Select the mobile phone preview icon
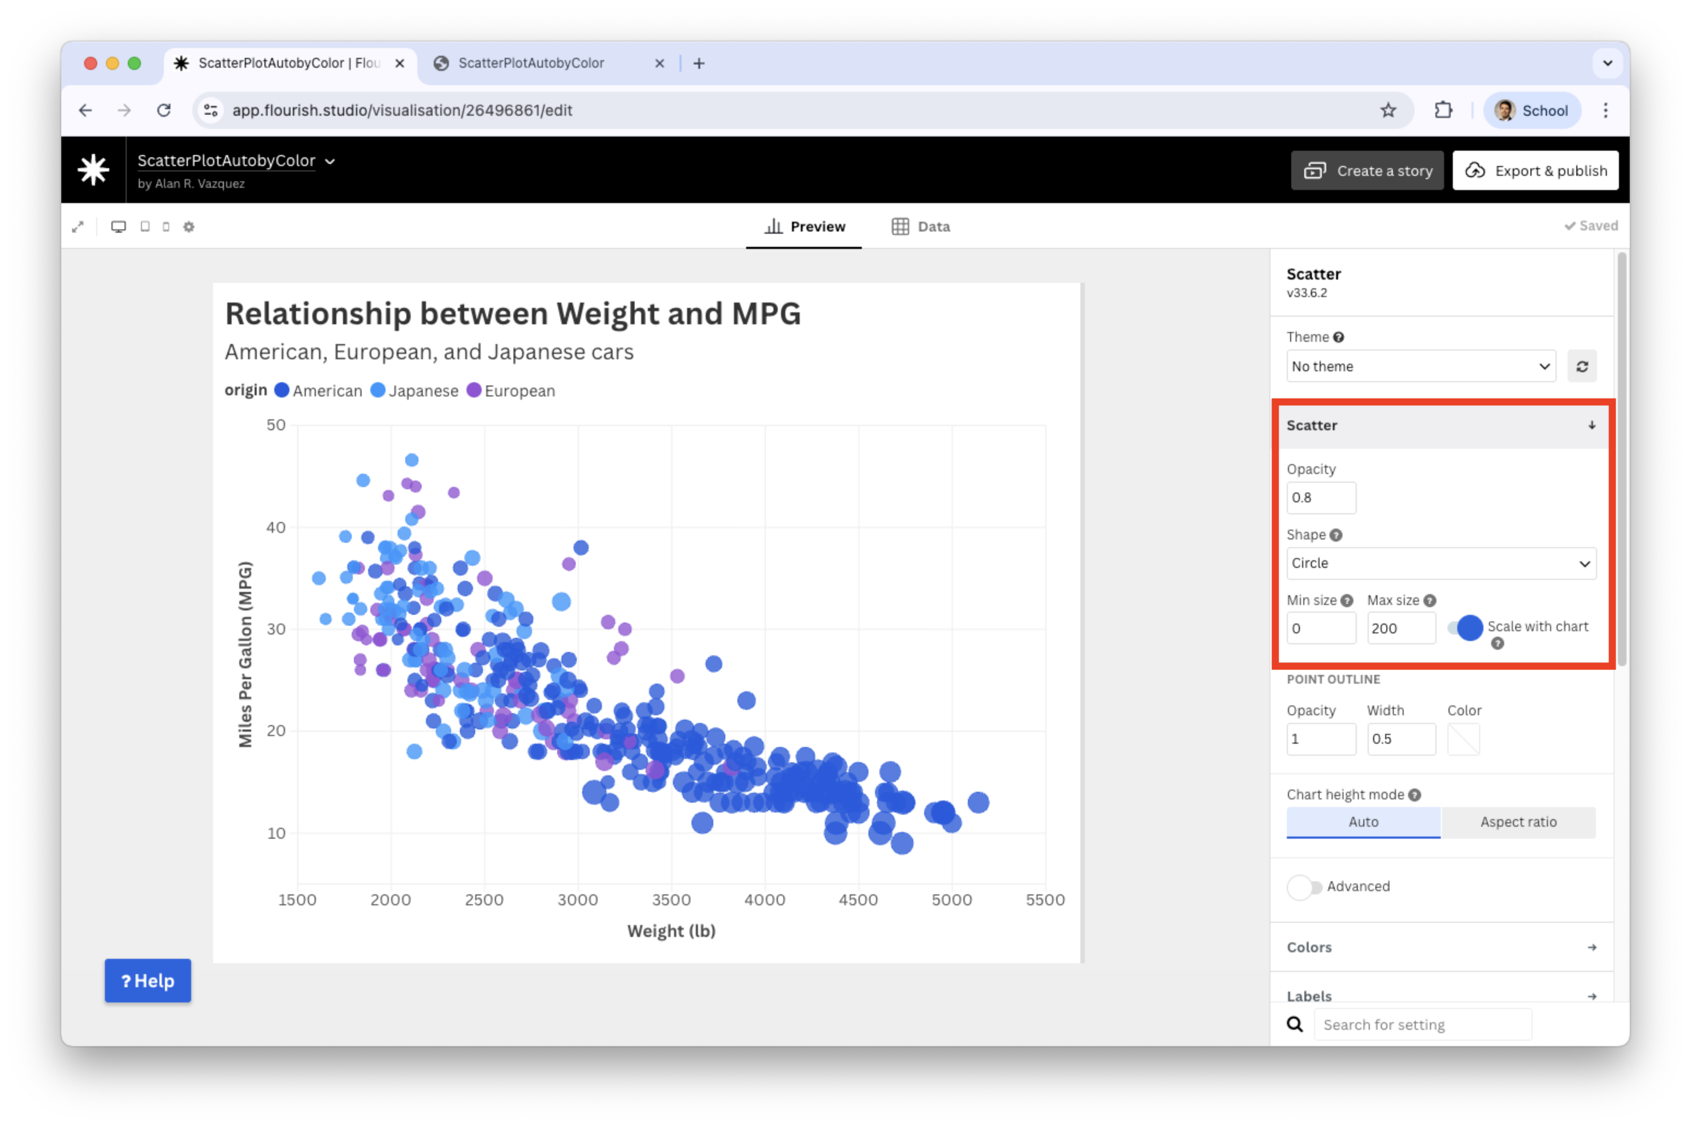This screenshot has width=1691, height=1127. 166,227
